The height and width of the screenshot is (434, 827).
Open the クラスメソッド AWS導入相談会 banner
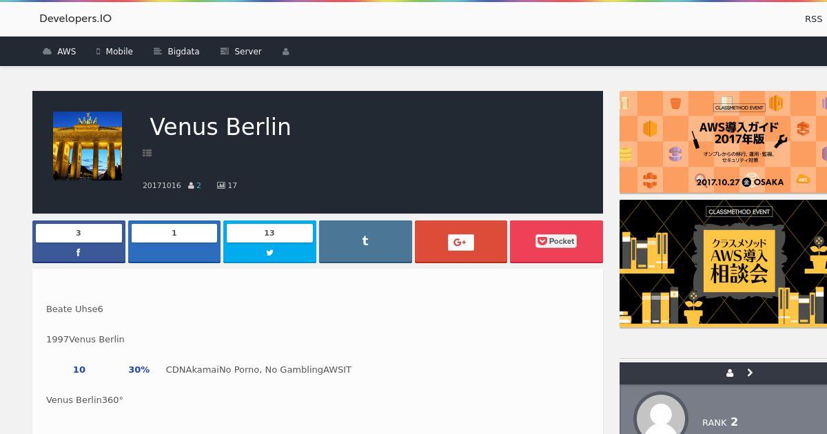pos(723,264)
